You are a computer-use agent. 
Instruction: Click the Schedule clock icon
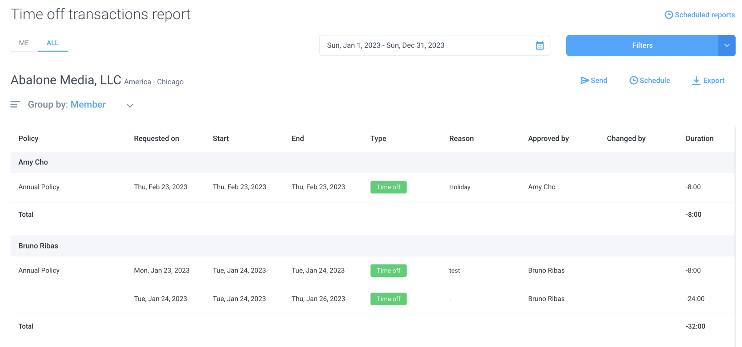pos(633,80)
